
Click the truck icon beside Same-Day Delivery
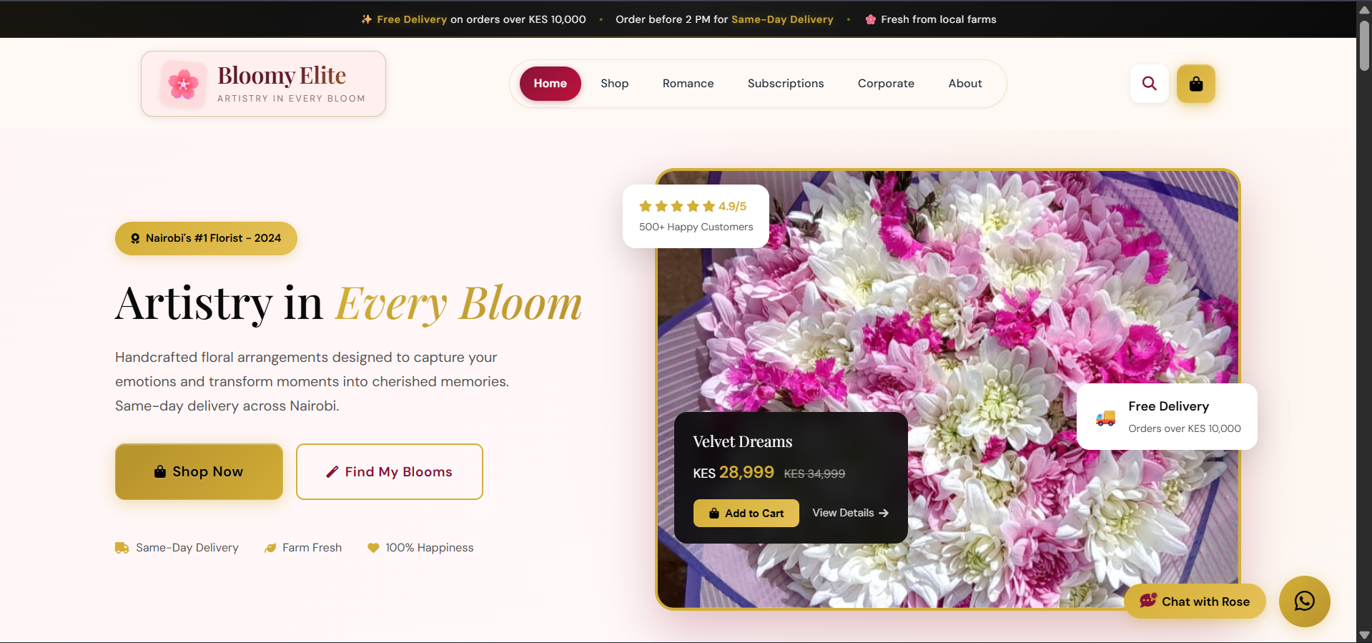coord(122,548)
